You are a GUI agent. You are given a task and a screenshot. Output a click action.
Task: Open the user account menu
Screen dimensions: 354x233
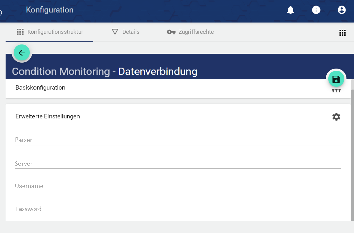[x=342, y=10]
